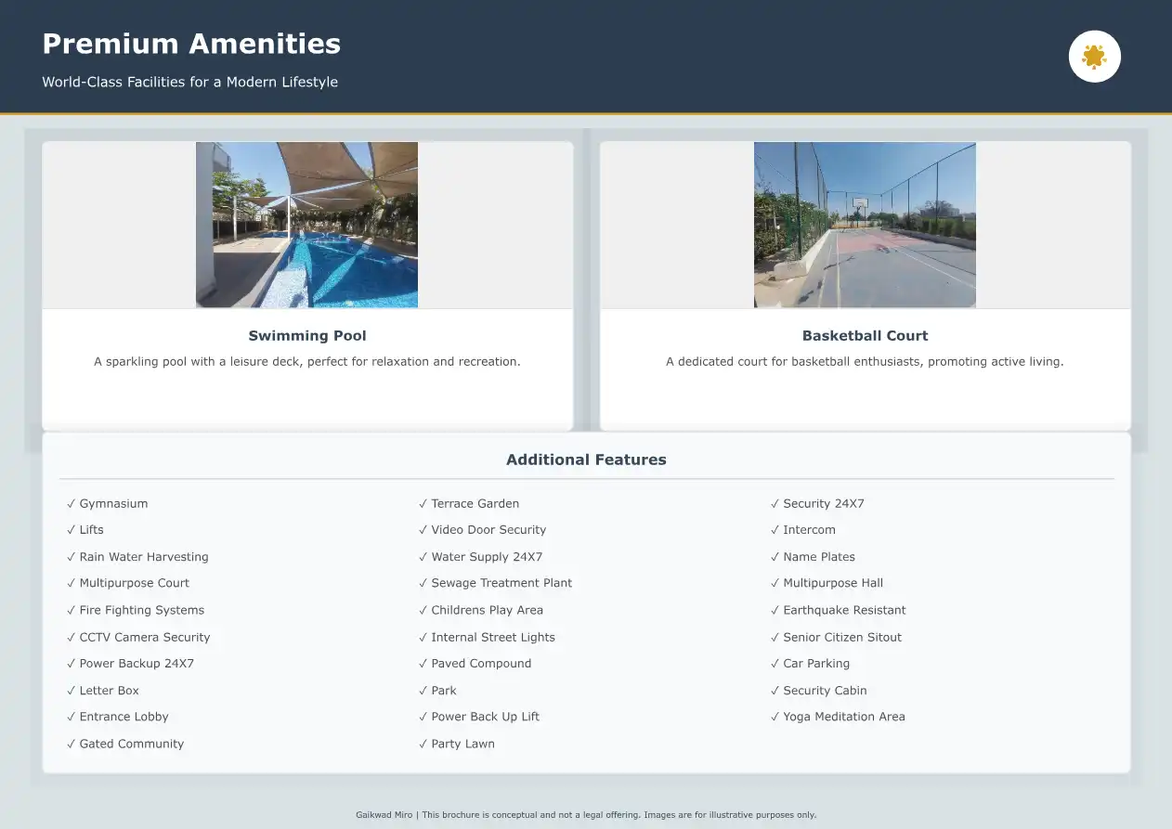Click the checkmark next to Yoga Meditation Area

(775, 718)
